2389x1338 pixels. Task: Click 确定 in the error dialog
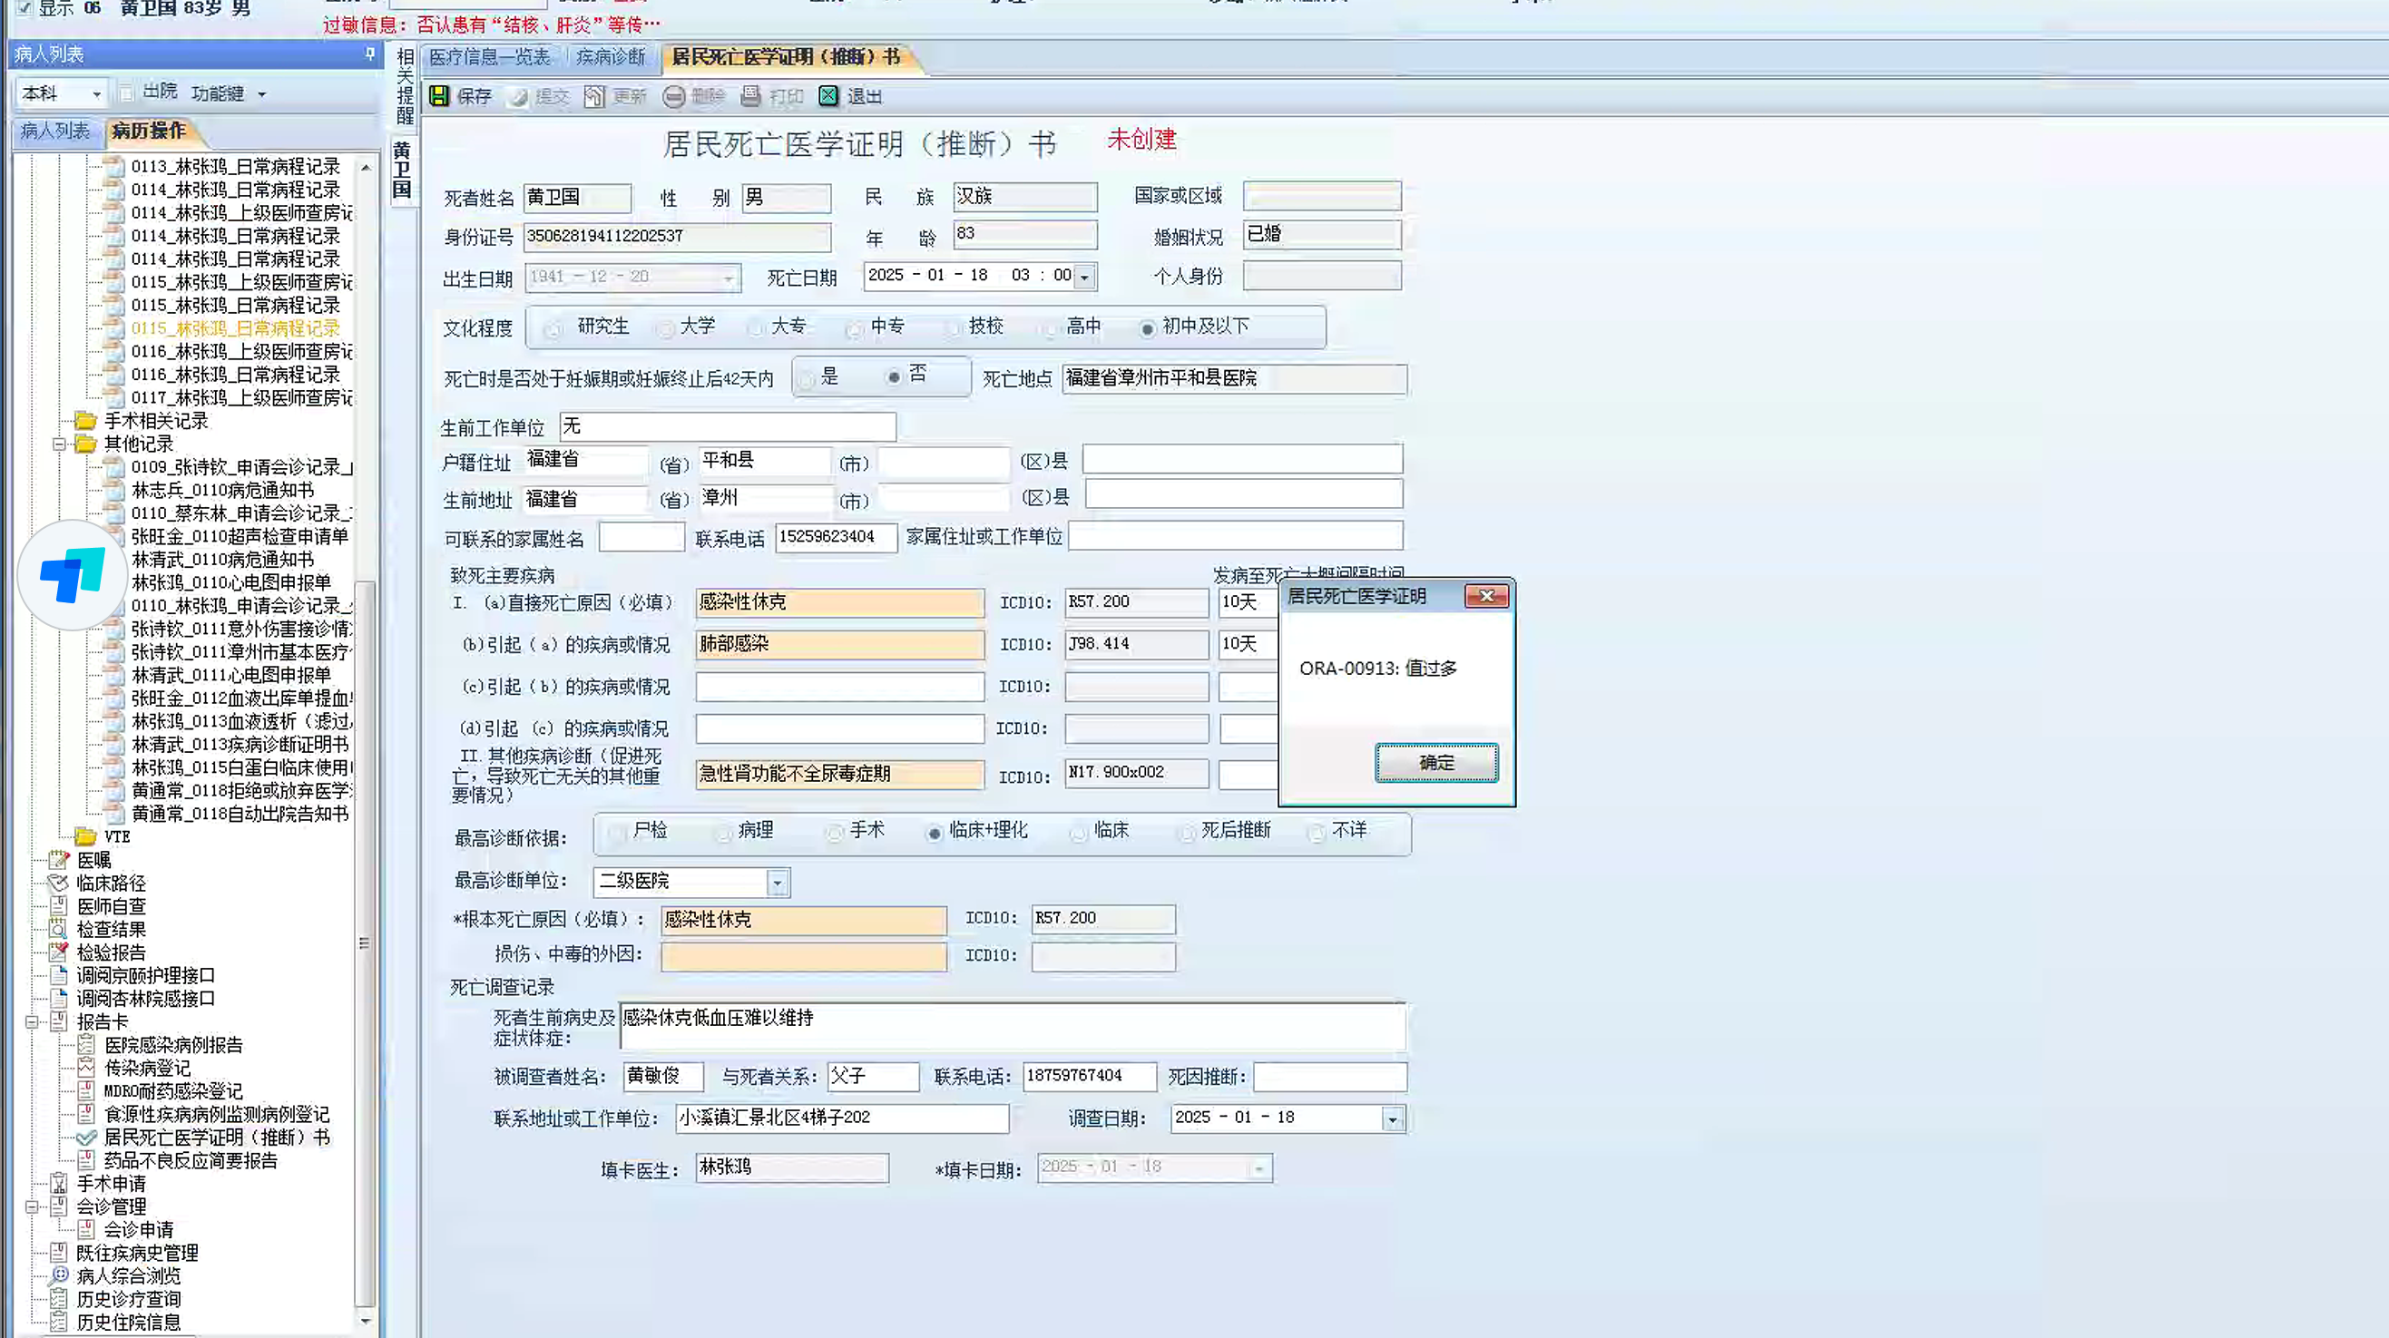[x=1434, y=762]
